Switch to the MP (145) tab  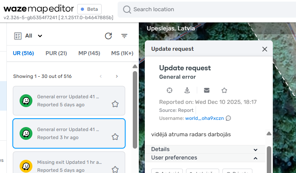click(89, 53)
